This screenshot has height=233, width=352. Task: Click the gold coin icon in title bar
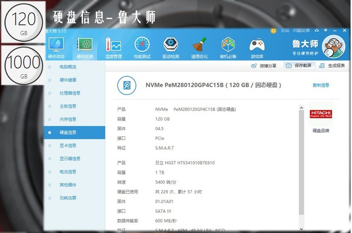click(x=273, y=31)
